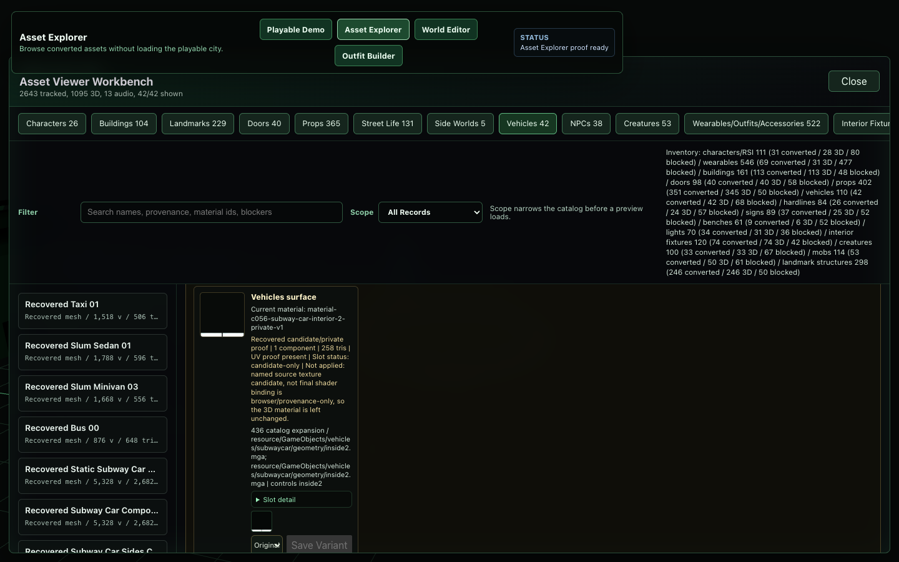Select the Characters 26 category tab
899x562 pixels.
click(52, 124)
